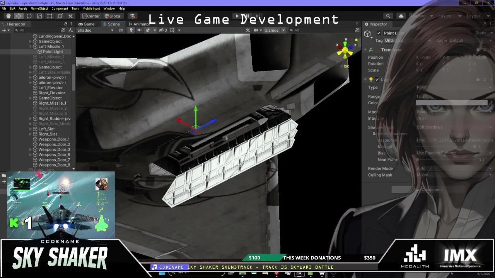This screenshot has width=495, height=278.
Task: Toggle hidden objects visibility count
Action: tap(163, 30)
